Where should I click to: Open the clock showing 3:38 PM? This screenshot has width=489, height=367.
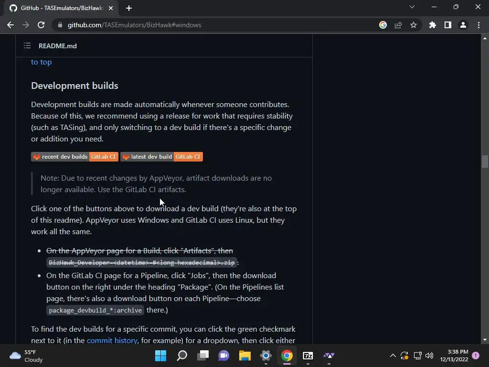tap(454, 356)
